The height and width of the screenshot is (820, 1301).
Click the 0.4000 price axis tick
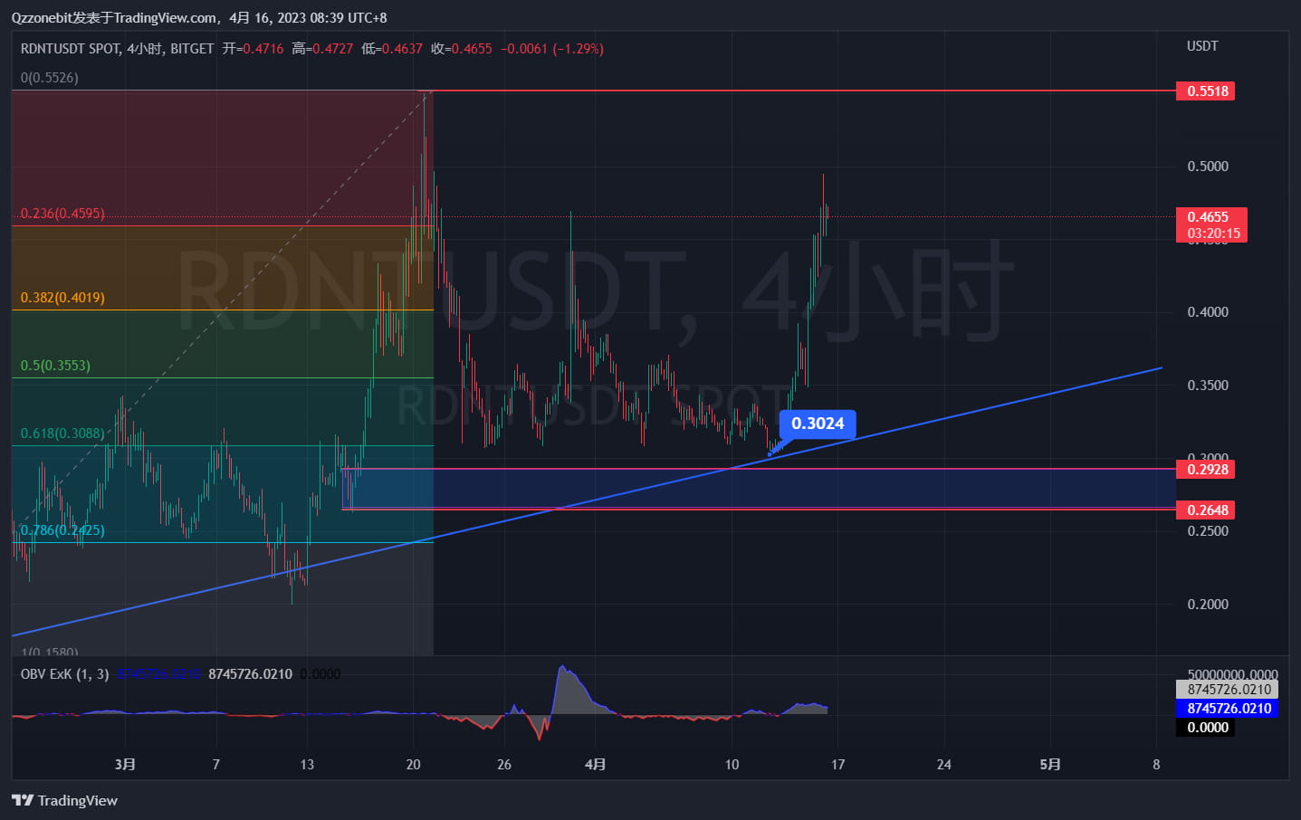tap(1208, 312)
